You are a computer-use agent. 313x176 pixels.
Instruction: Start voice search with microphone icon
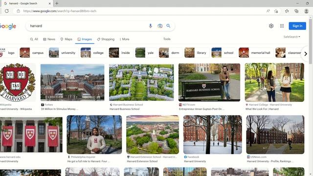151,26
